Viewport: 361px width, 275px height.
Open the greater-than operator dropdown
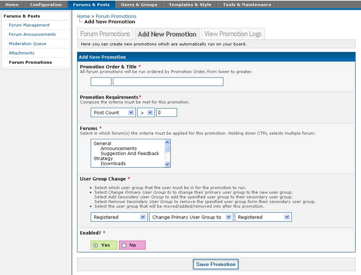point(145,113)
